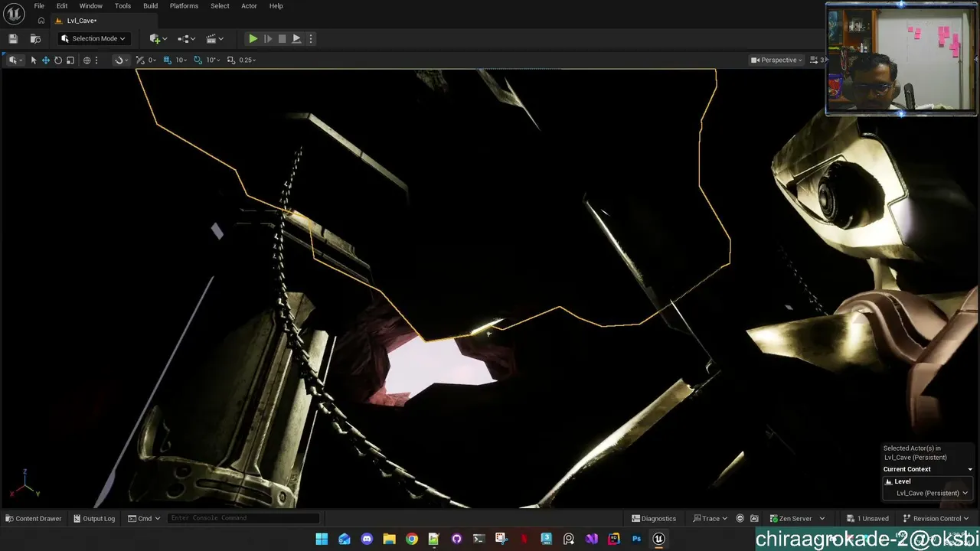Toggle grid snapping icon
The height and width of the screenshot is (551, 980).
click(169, 60)
